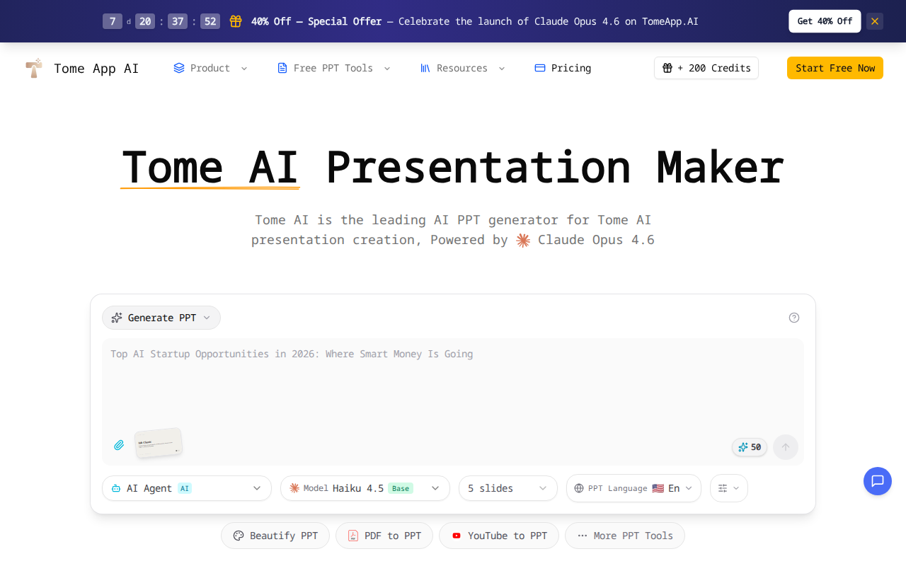Click the Get 40% Off button
Screen dimensions: 906x566
(825, 21)
